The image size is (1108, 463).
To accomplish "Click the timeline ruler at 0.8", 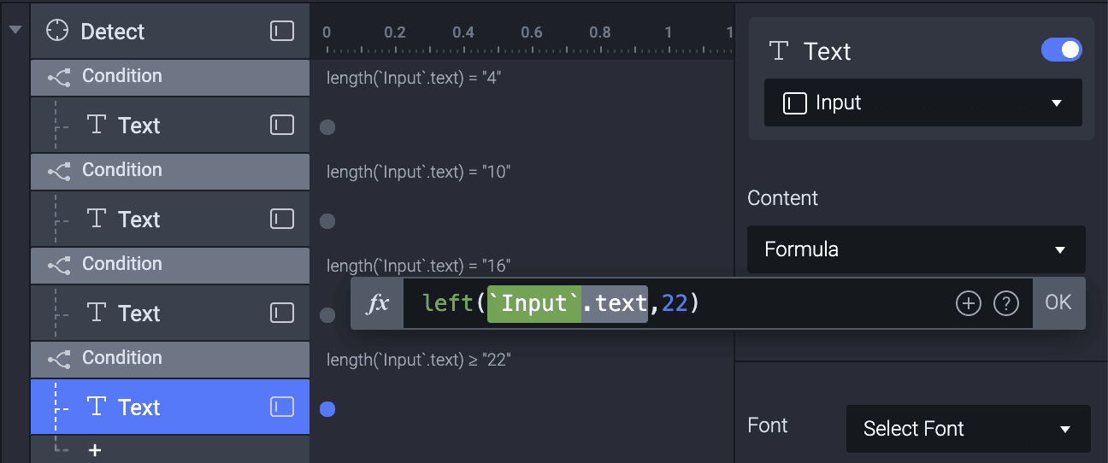I will click(600, 32).
